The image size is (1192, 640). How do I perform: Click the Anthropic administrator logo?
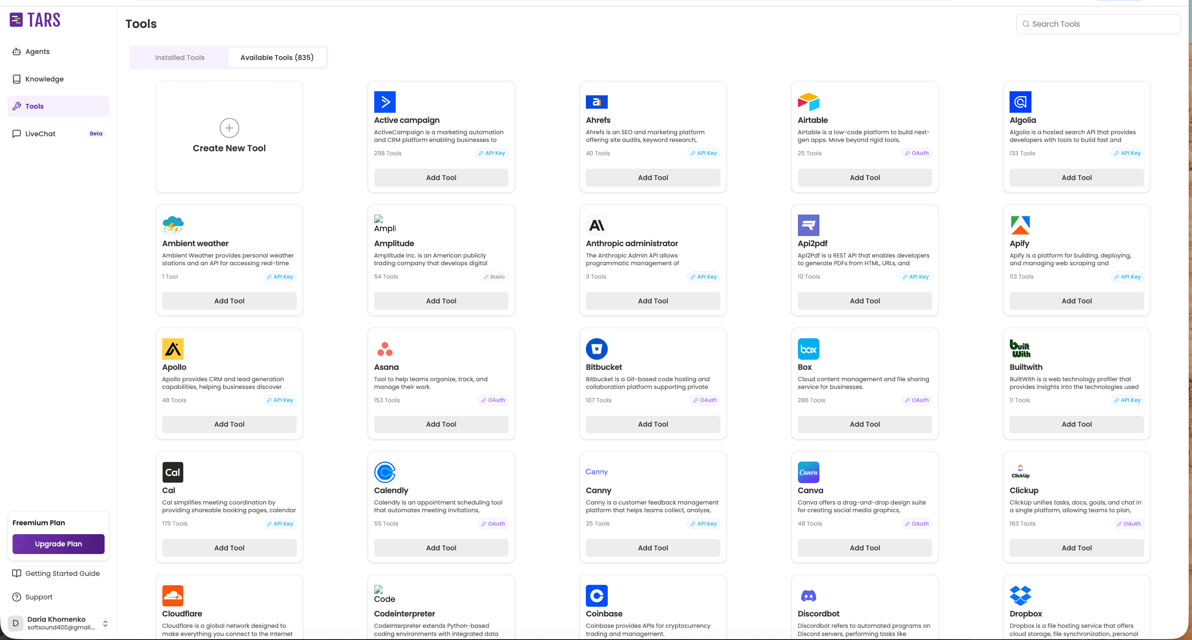tap(596, 226)
